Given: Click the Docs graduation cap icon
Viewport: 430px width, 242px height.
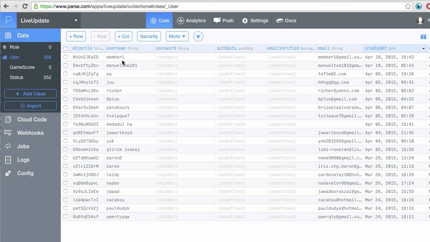Looking at the screenshot, I should 279,21.
